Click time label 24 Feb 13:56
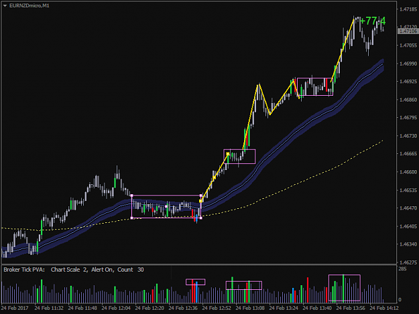The height and width of the screenshot is (314, 419). (351, 308)
